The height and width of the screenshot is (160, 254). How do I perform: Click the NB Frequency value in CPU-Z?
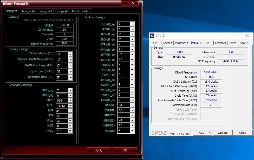pos(231,61)
